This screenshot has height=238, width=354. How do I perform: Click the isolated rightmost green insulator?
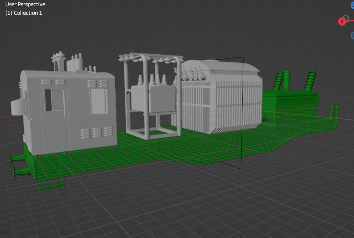click(x=311, y=81)
